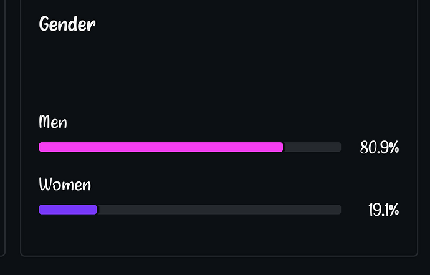Click the Gender card's bottom border
The height and width of the screenshot is (275, 430).
coord(218,256)
